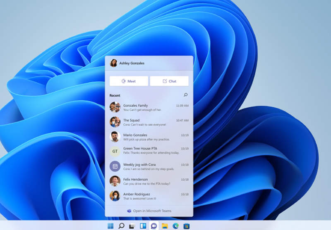Viewport: 331px width, 230px height.
Task: Select Weekly jog with Cora entry
Action: (149, 166)
